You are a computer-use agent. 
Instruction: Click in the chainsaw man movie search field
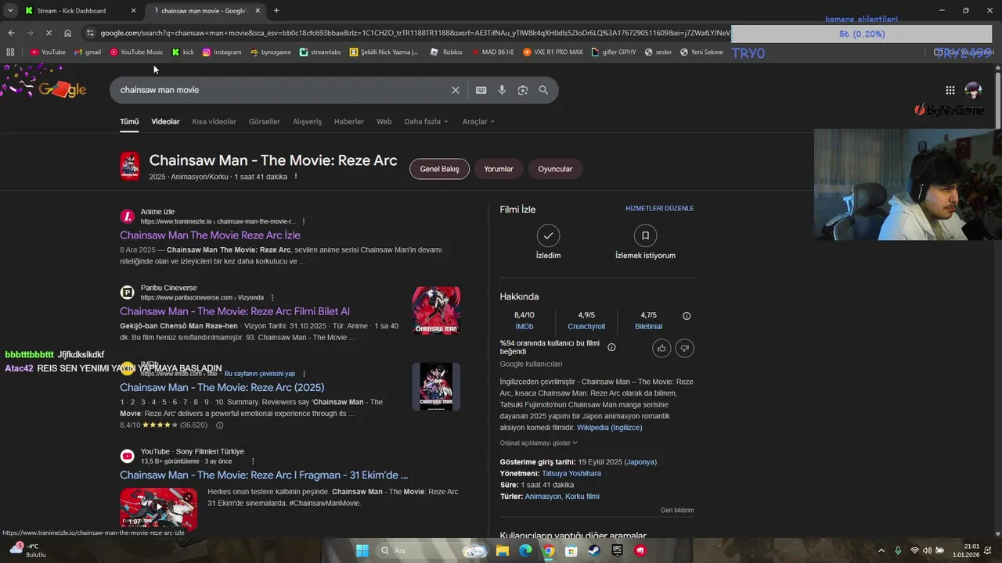click(x=282, y=90)
